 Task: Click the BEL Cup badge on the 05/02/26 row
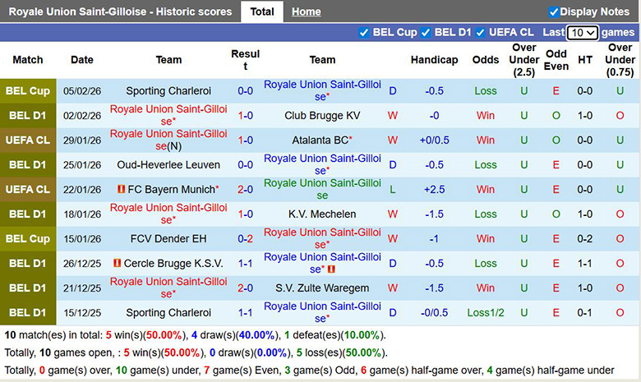click(28, 91)
